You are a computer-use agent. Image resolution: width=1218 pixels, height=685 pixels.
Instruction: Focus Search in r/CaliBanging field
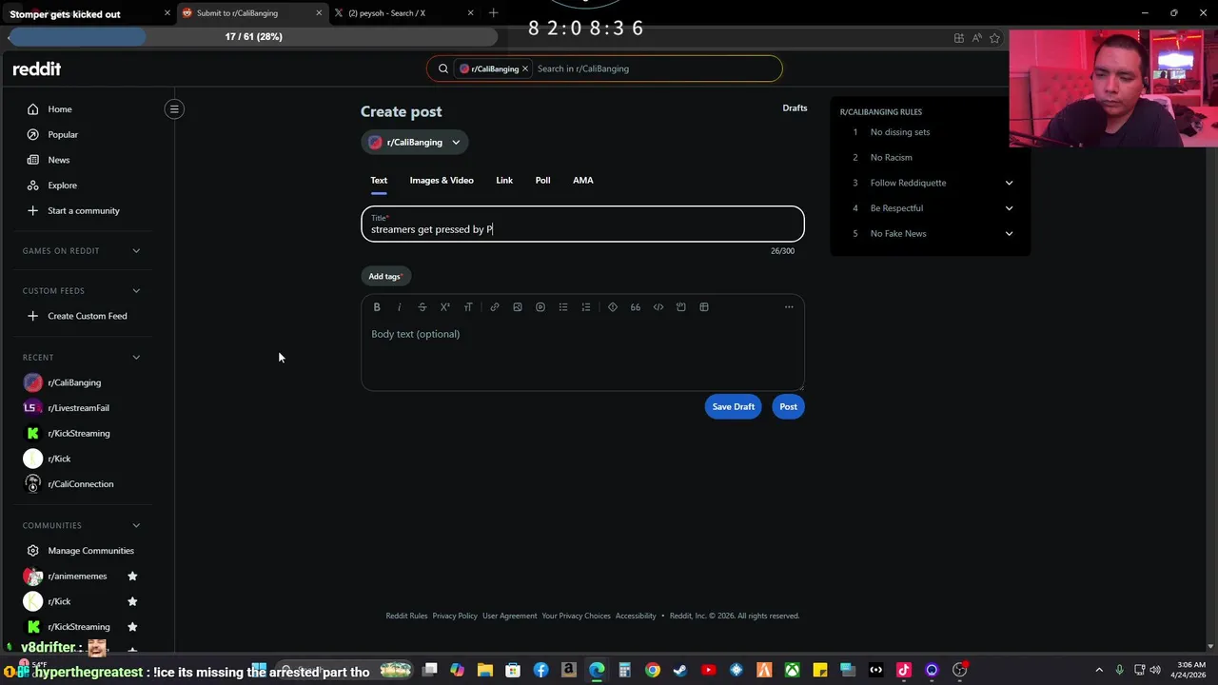tap(657, 68)
